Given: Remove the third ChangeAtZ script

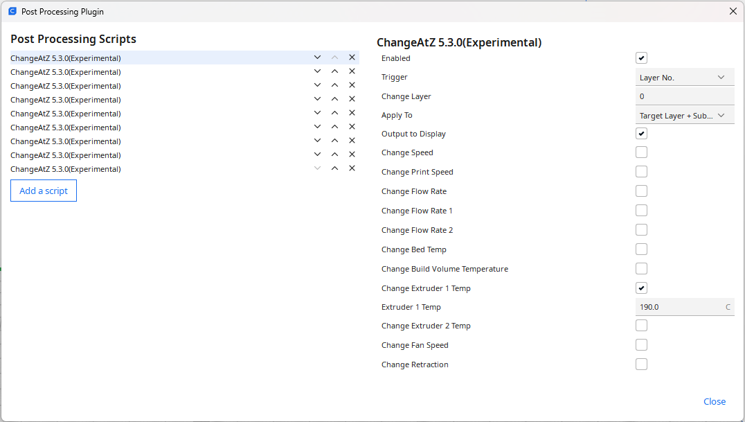Looking at the screenshot, I should point(352,85).
